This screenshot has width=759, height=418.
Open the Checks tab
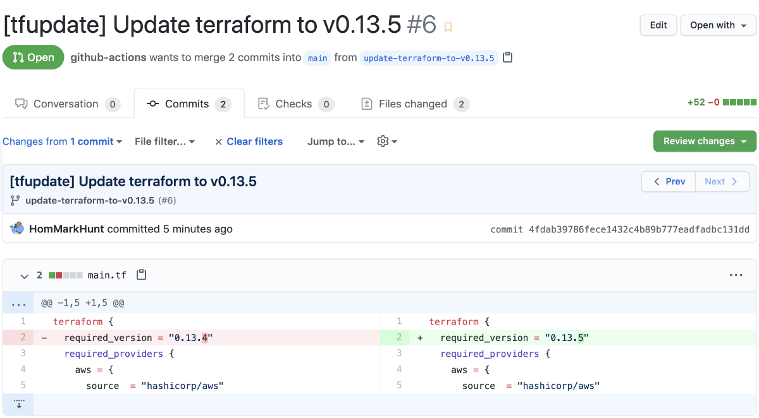tap(295, 104)
